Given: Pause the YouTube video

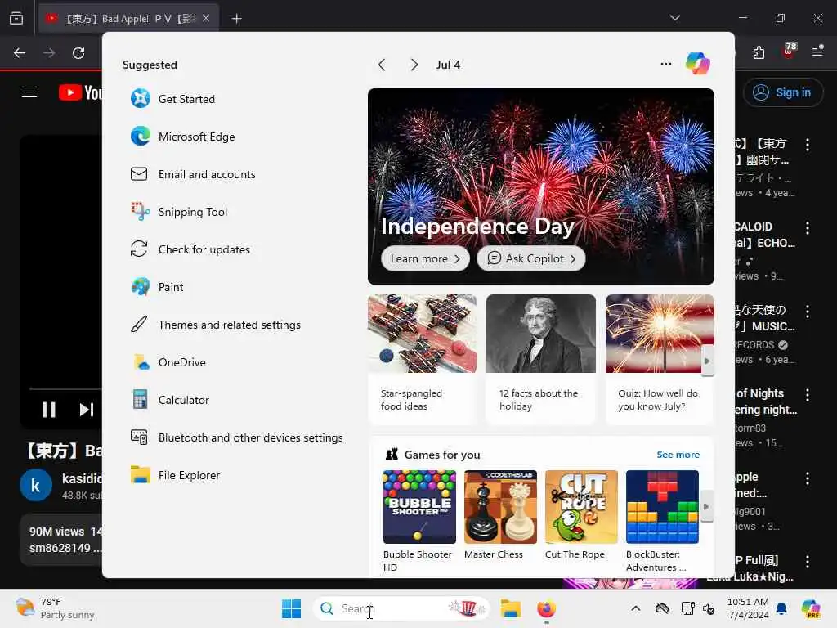Looking at the screenshot, I should point(48,410).
